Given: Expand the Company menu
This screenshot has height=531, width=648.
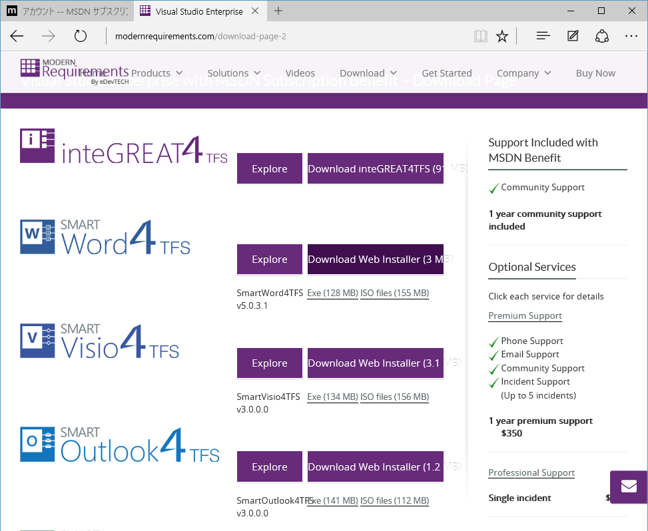Looking at the screenshot, I should 523,73.
